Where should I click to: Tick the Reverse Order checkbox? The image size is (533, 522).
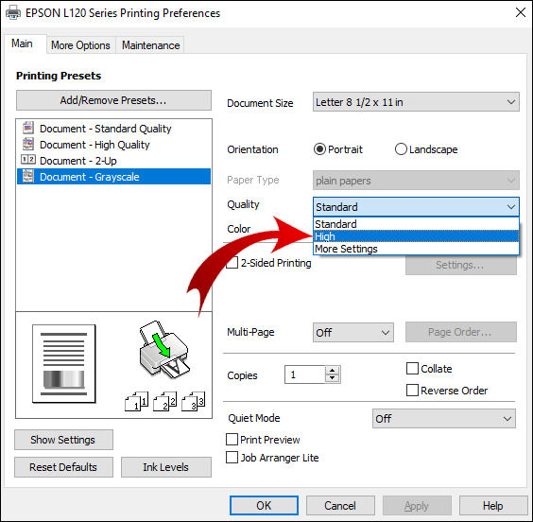pos(412,391)
